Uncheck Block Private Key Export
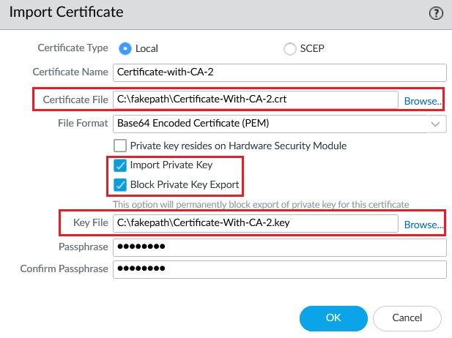452x338 pixels. (x=121, y=184)
